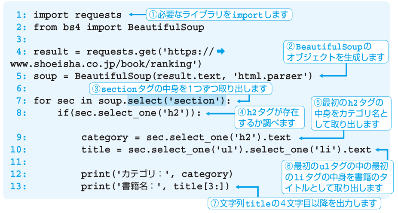Click the print('カテゴリ：', category) line

pyautogui.click(x=156, y=174)
